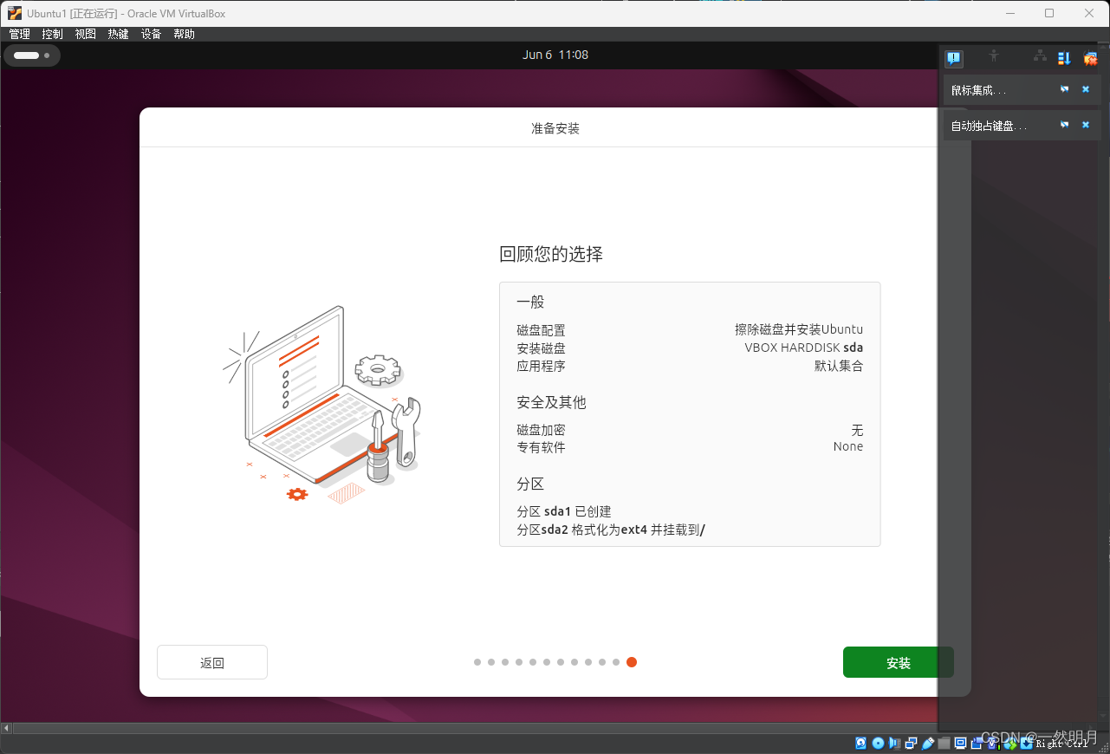Click the 应用程序 label

[541, 366]
